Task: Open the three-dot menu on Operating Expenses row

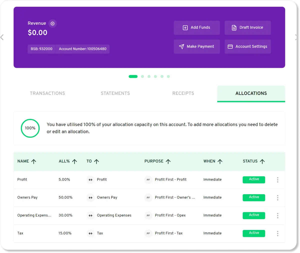Action: coord(277,215)
